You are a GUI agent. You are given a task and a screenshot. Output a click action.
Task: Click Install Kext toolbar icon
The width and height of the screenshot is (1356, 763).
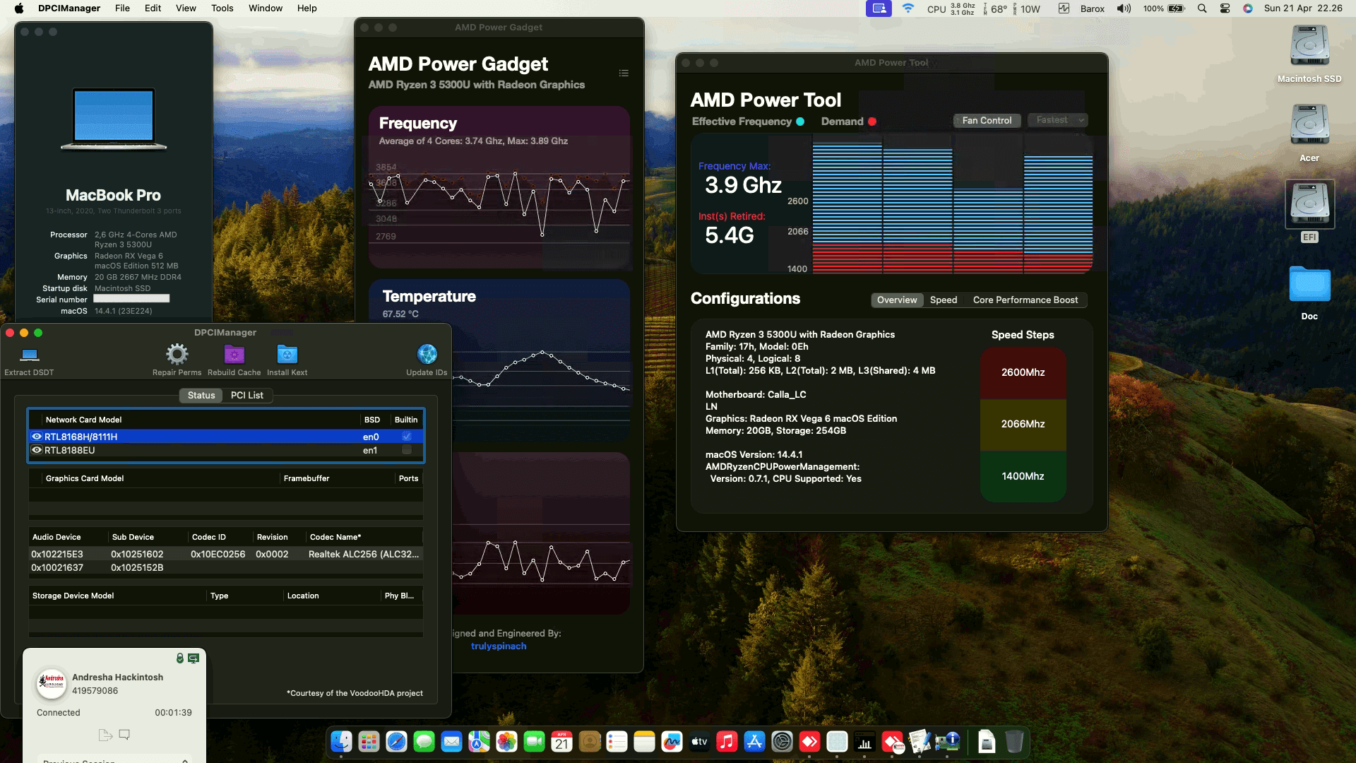point(287,354)
